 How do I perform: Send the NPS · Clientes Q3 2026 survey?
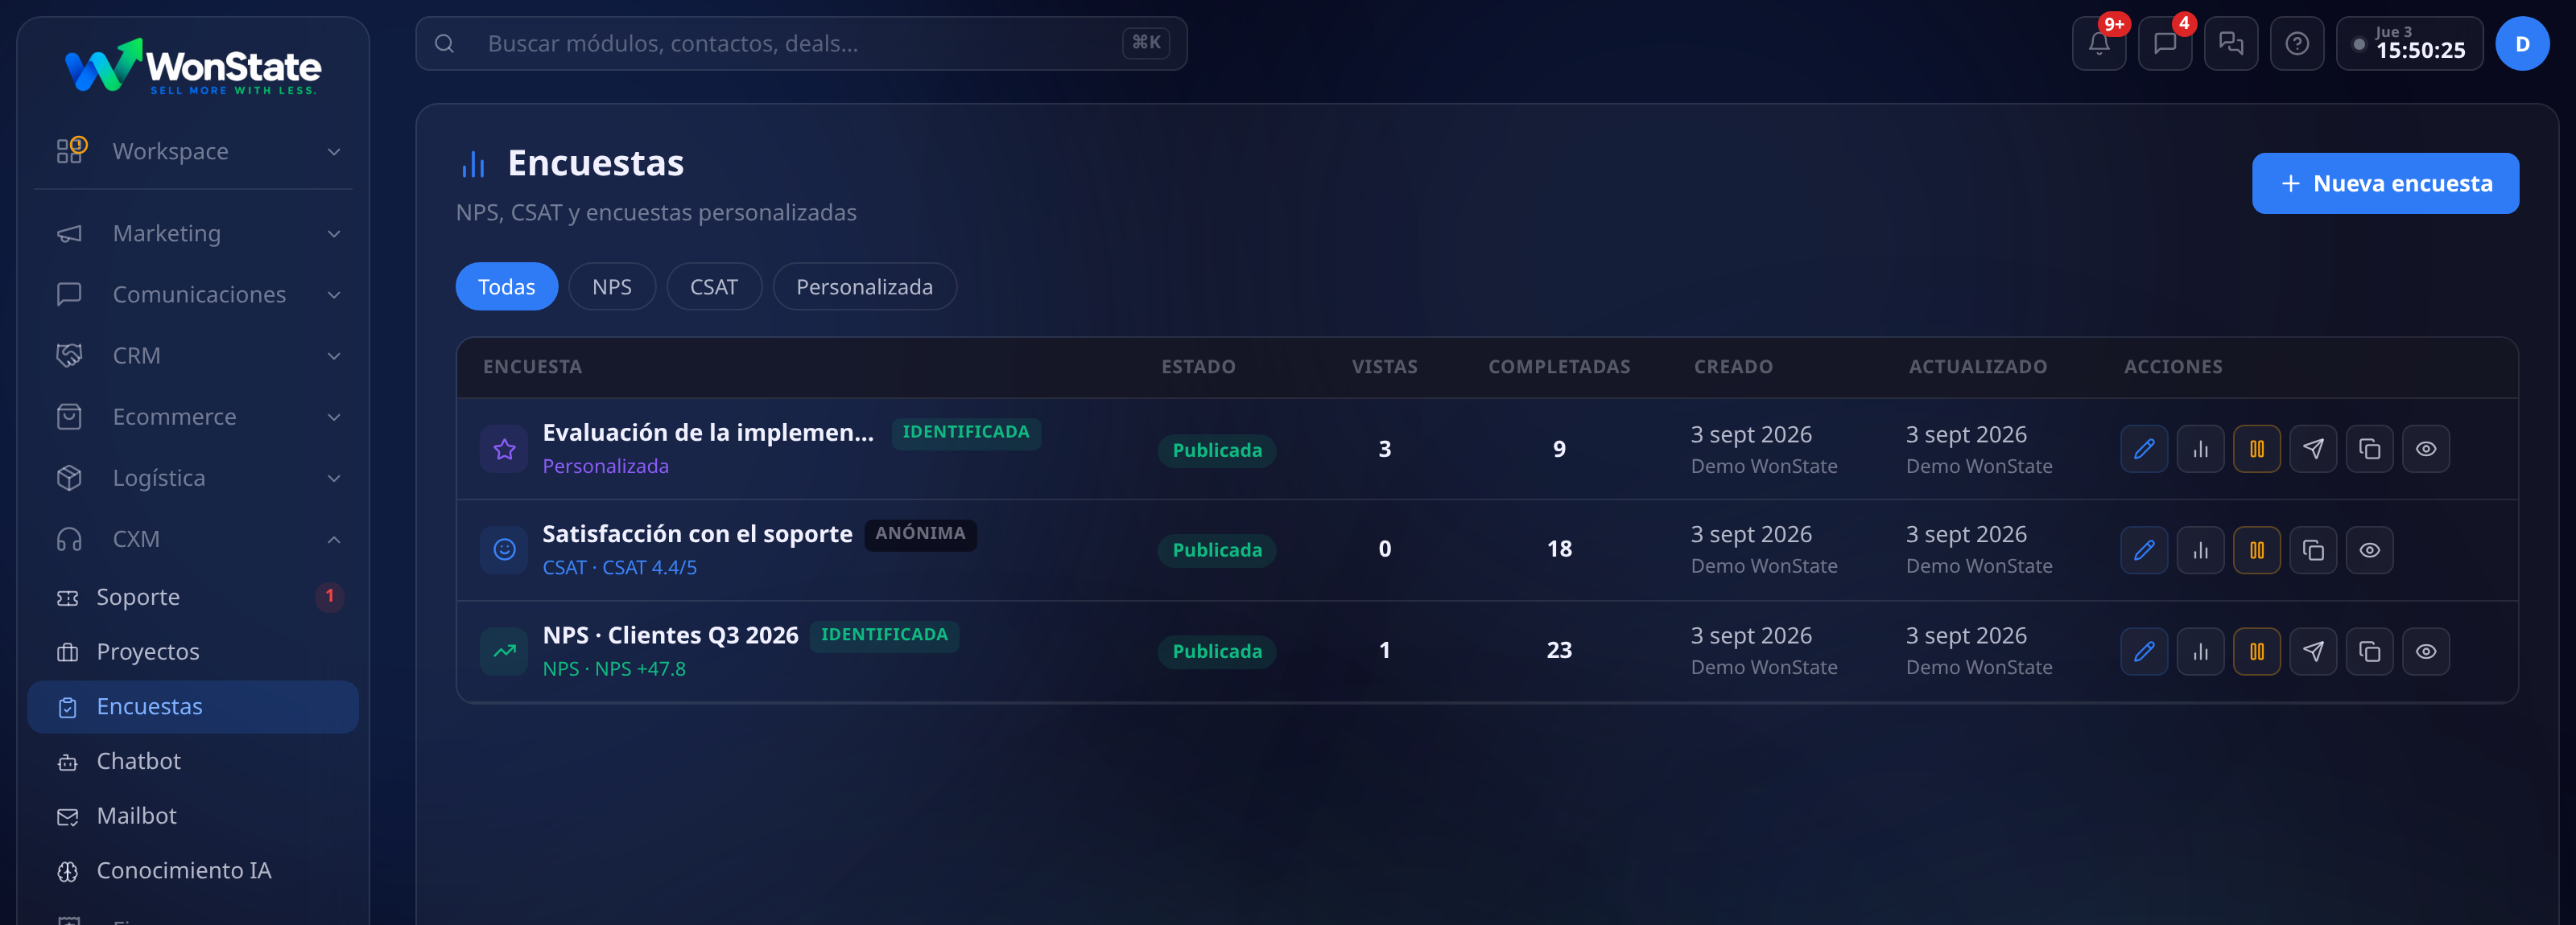2313,652
